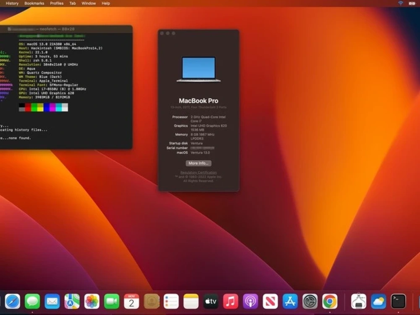Open System Information icon in the Dock
420x315 pixels.
(x=359, y=301)
